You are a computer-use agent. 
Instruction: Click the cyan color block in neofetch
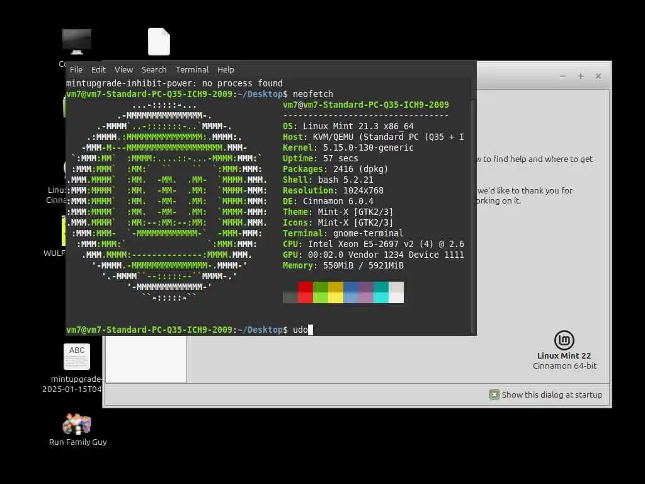[x=381, y=292]
